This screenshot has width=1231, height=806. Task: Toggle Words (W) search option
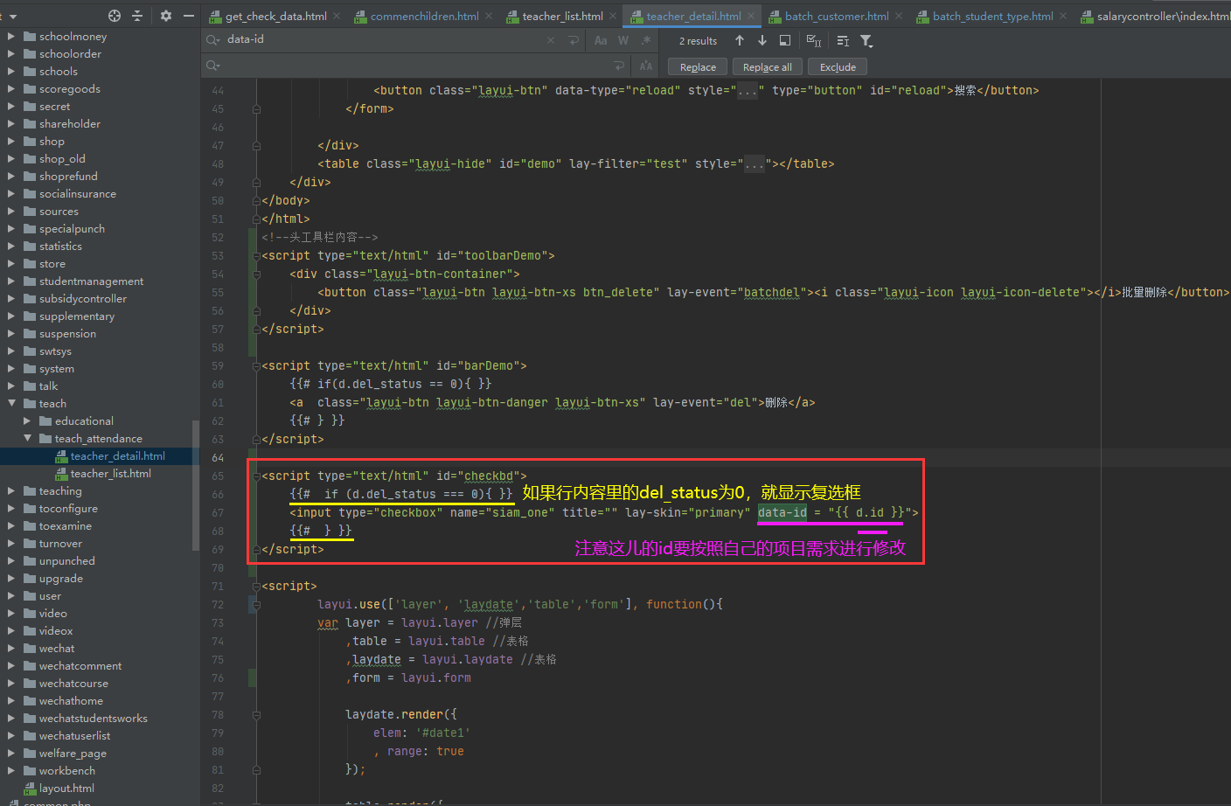pos(623,40)
